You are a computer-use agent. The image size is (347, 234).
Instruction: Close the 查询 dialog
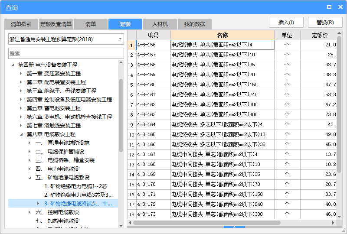(340, 7)
